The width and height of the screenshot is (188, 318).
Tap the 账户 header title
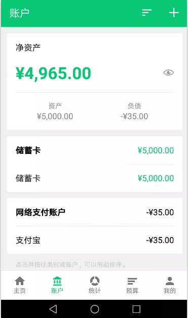pos(19,13)
